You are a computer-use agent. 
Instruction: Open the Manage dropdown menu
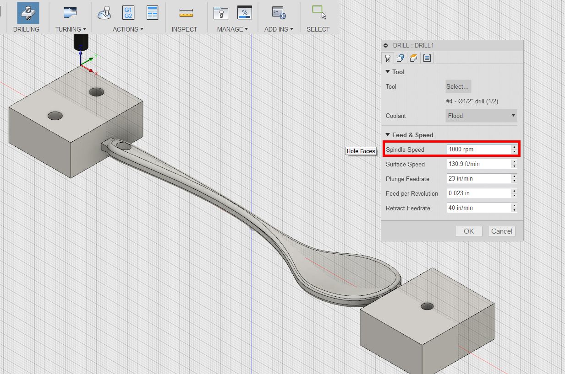[x=232, y=29]
